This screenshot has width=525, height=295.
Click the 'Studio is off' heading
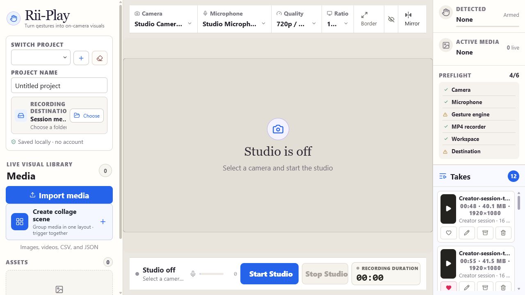278,151
